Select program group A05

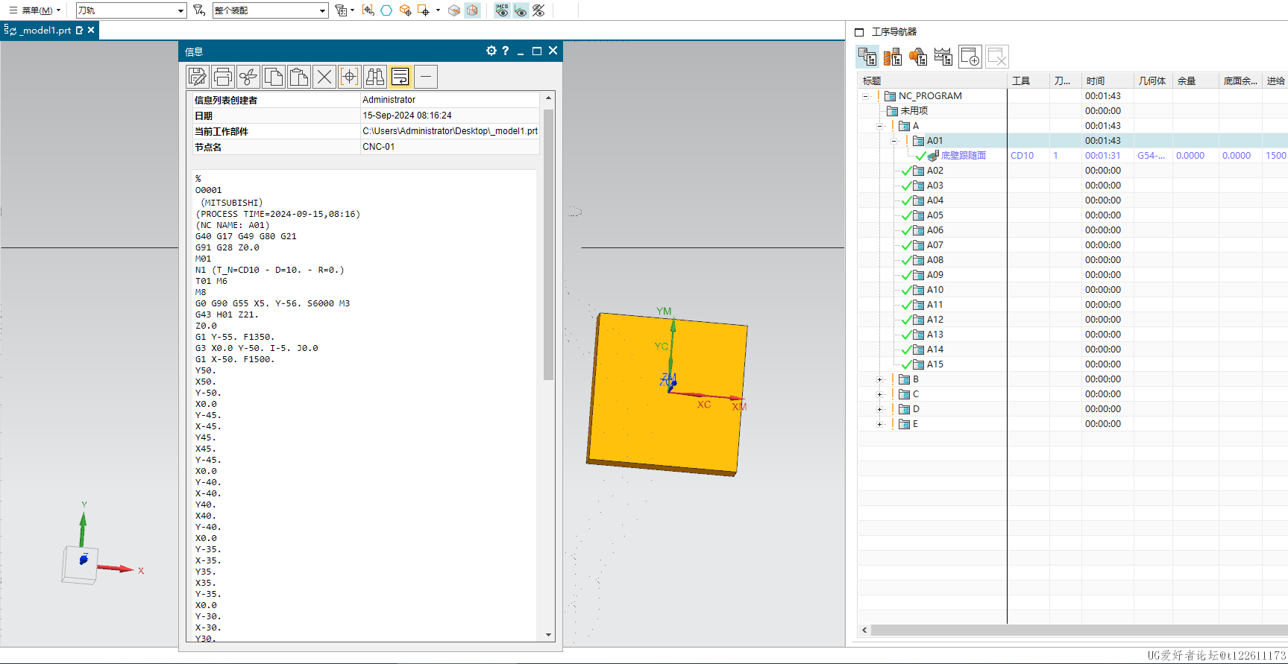(x=934, y=215)
